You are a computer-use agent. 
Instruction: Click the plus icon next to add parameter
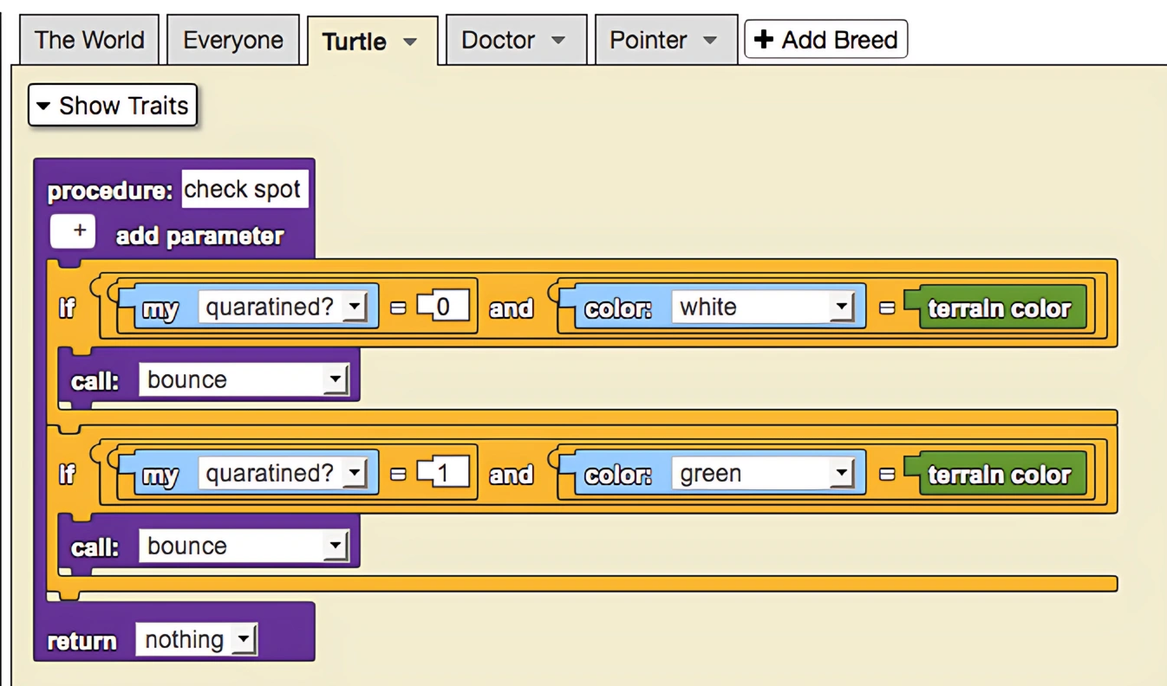point(73,231)
